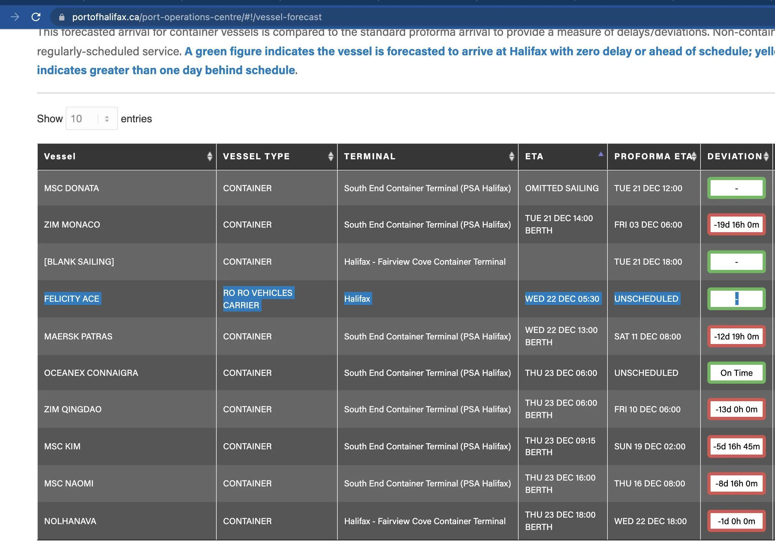Image resolution: width=775 pixels, height=543 pixels.
Task: Click the padlock site security icon
Action: [62, 17]
